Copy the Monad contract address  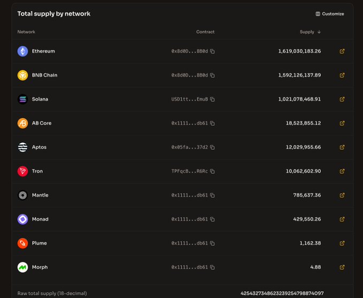point(212,219)
